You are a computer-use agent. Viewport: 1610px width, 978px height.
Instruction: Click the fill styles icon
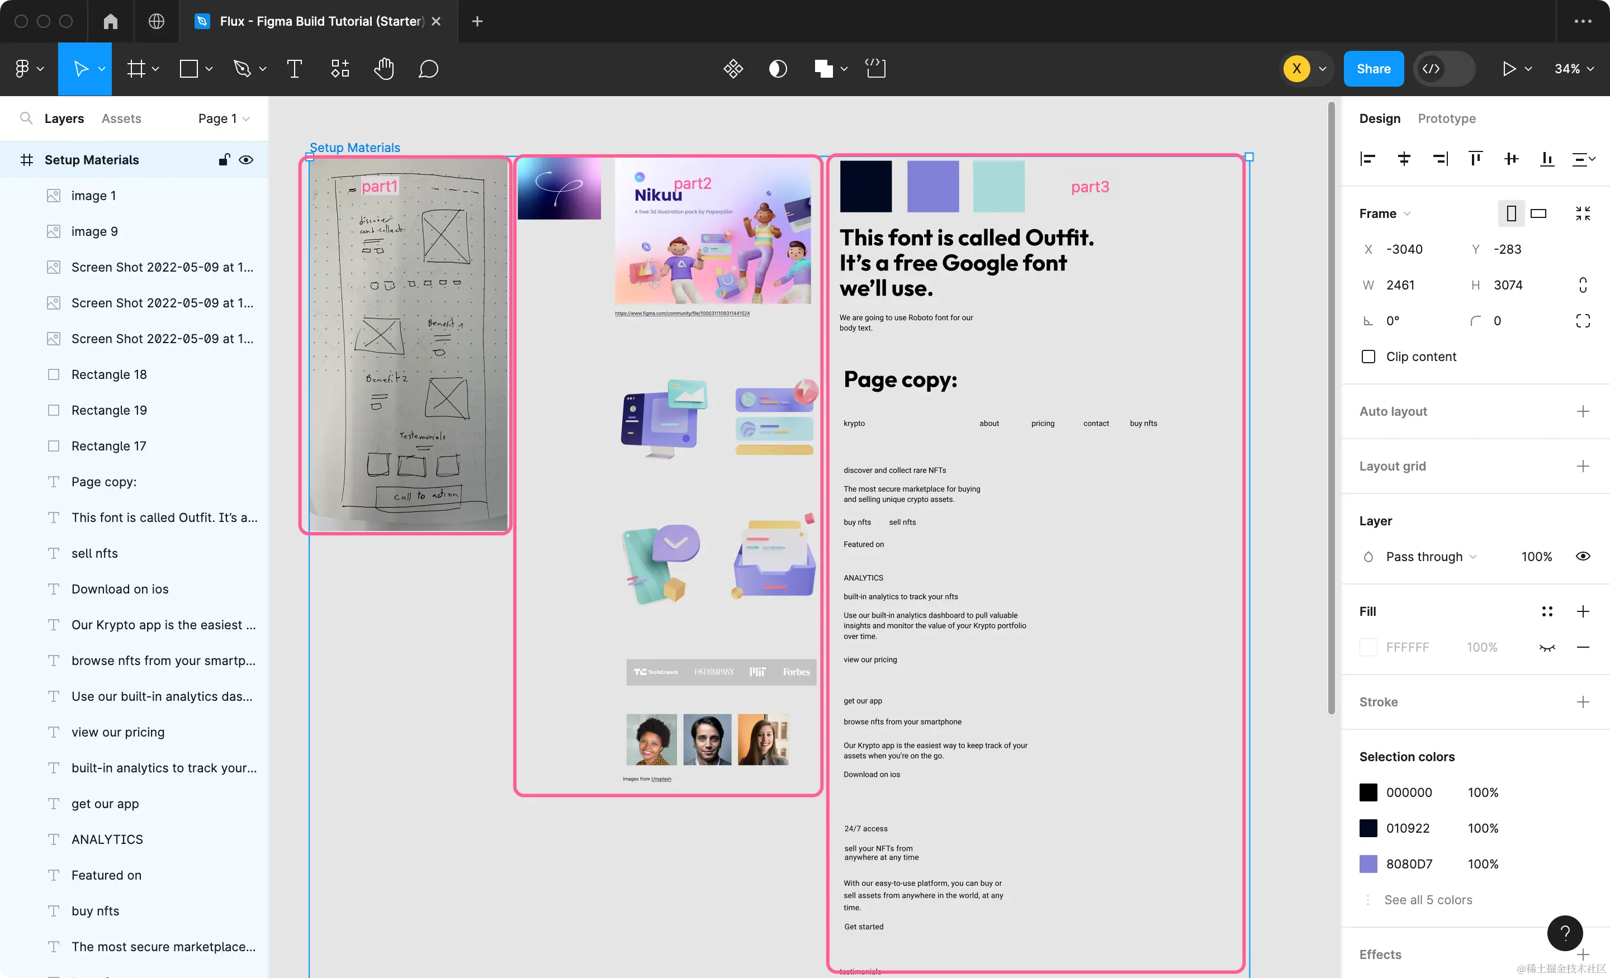(1547, 611)
